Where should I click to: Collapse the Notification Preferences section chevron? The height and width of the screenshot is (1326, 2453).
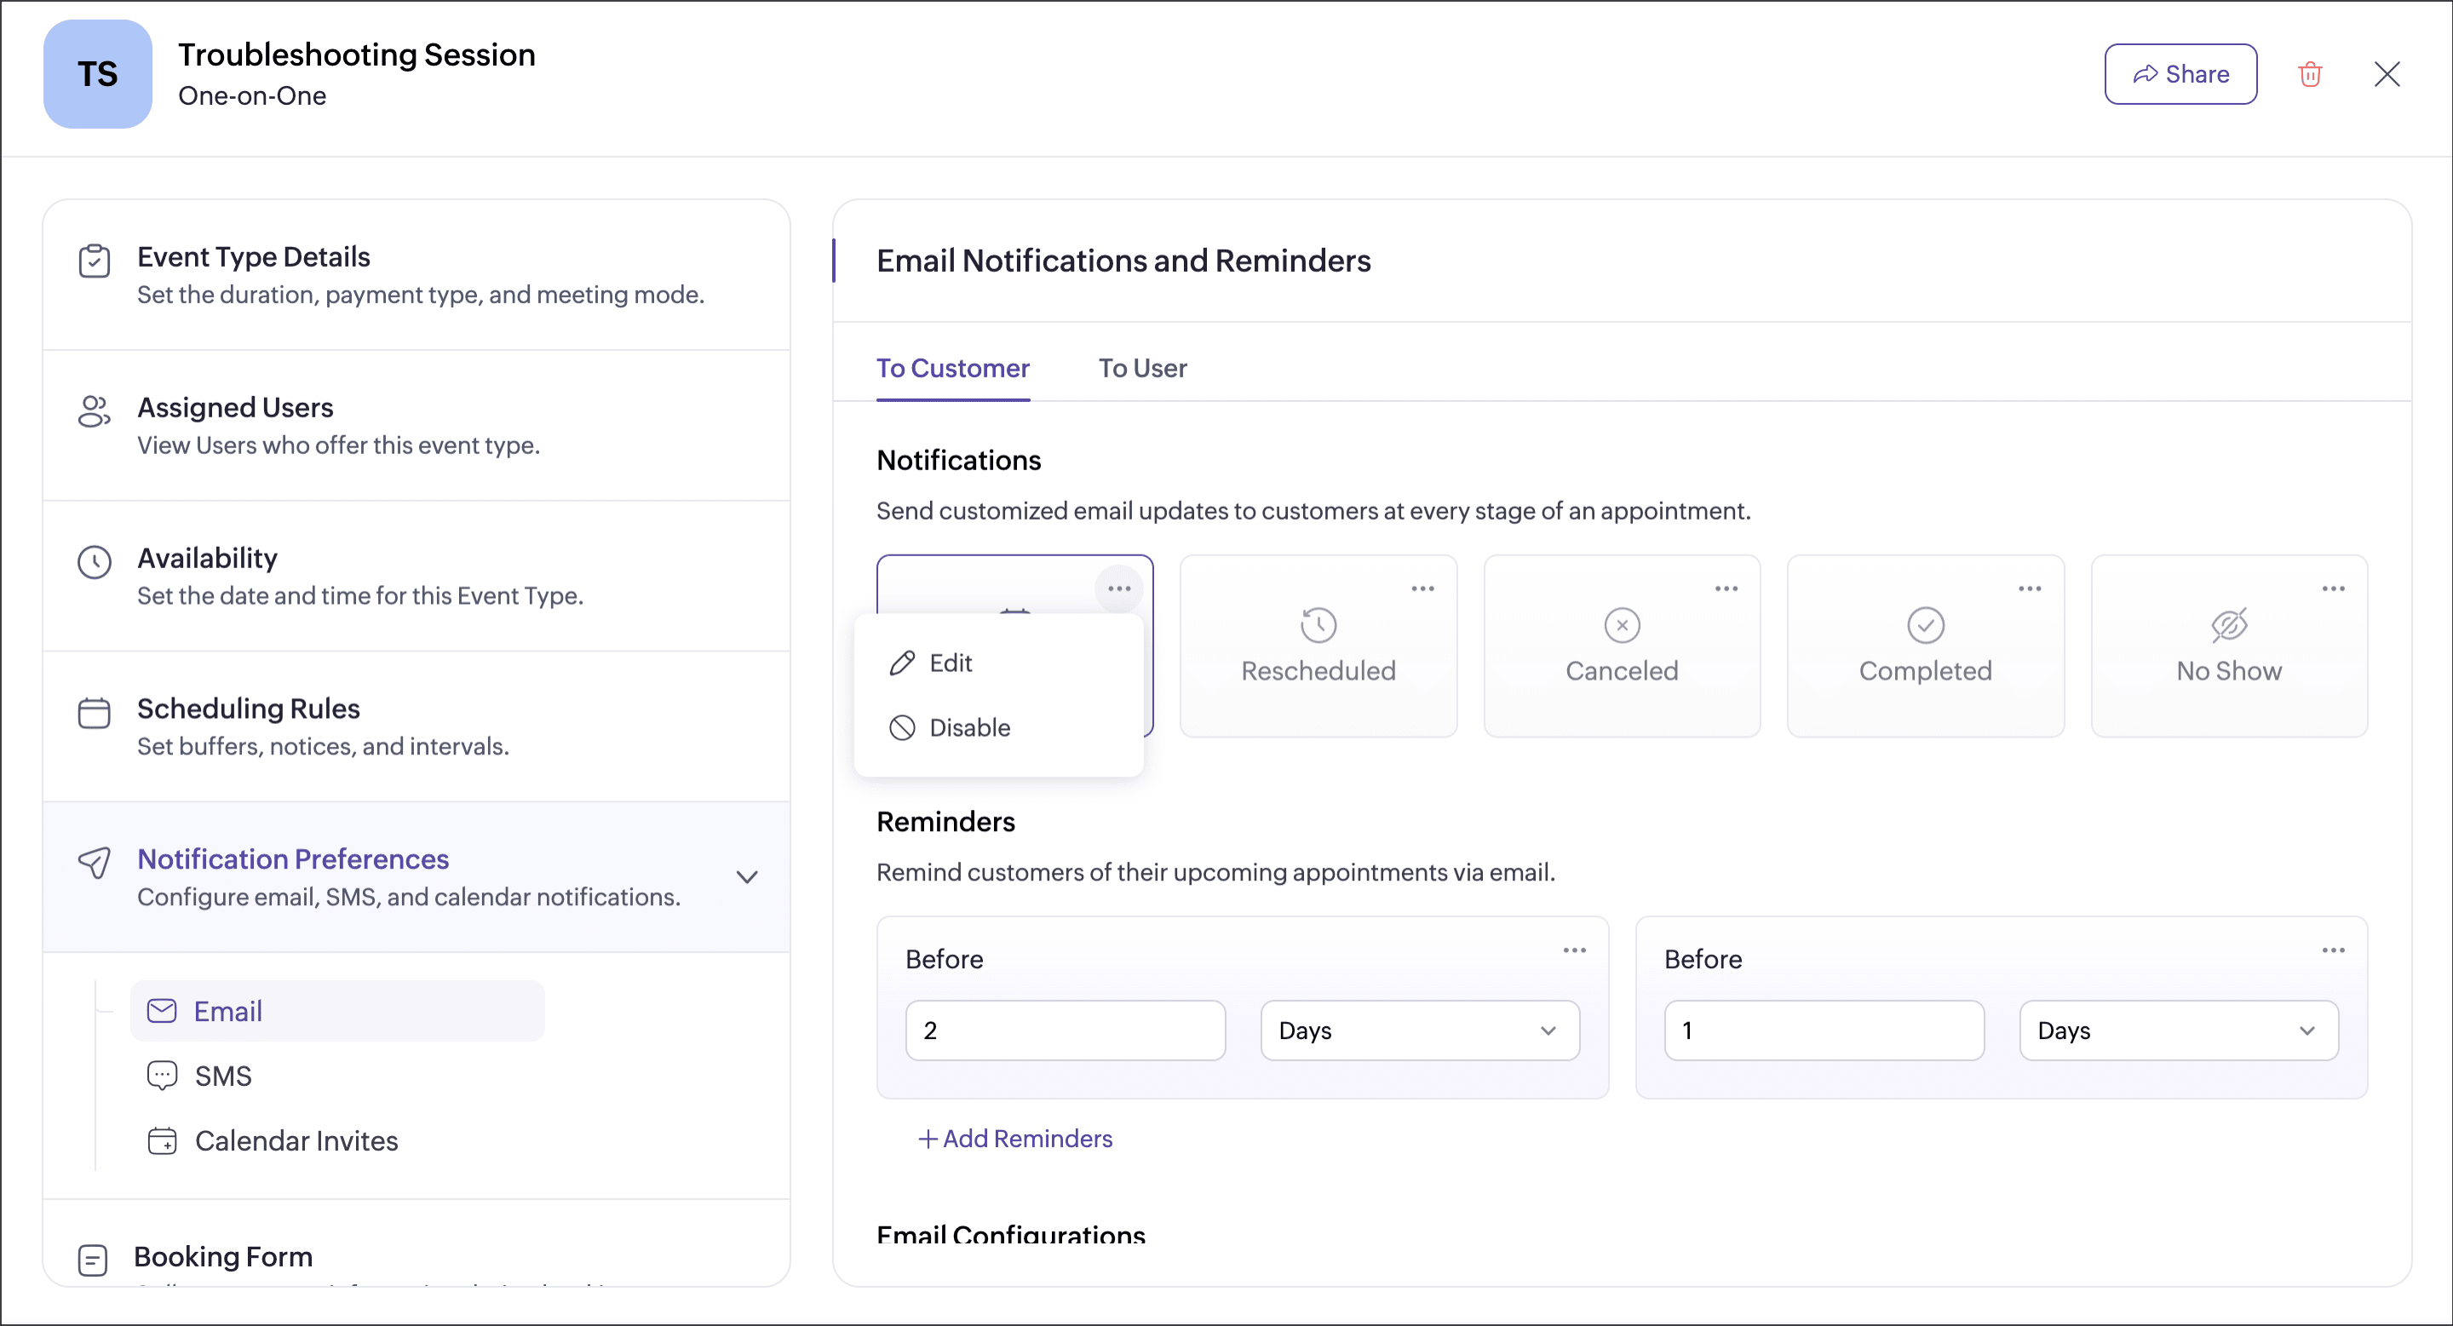pos(748,876)
